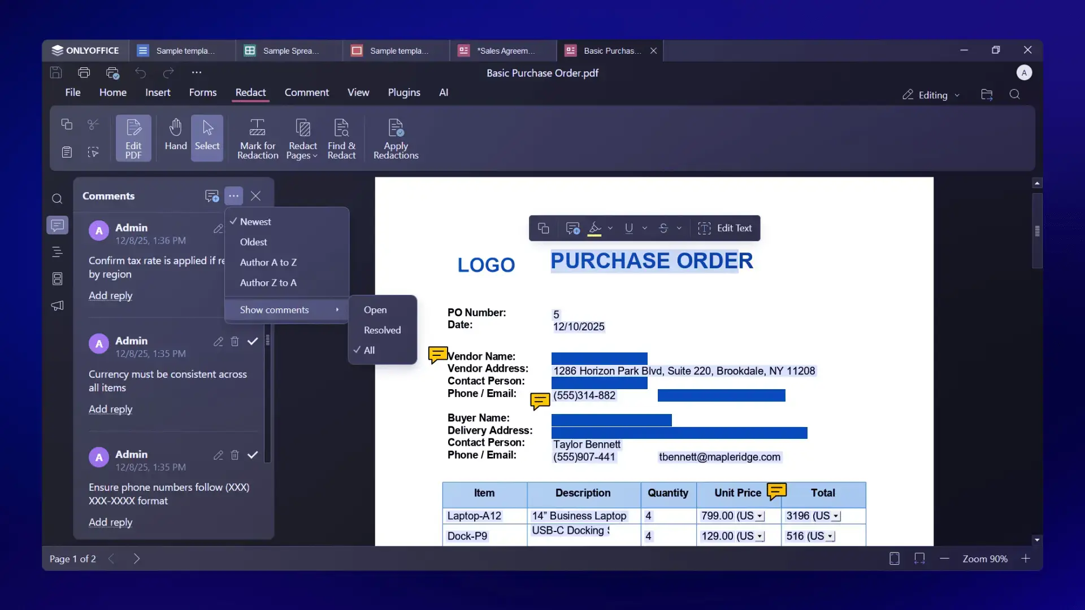Click zoom in plus button

point(1026,559)
